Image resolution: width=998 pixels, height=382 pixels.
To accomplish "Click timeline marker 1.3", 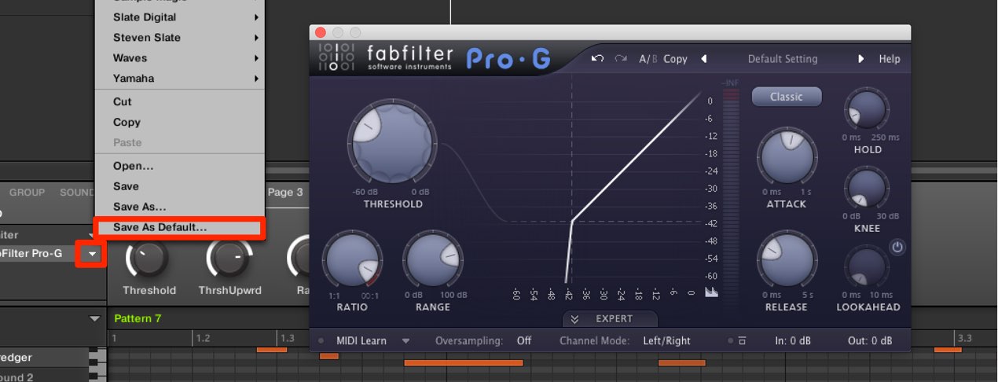I will point(288,338).
